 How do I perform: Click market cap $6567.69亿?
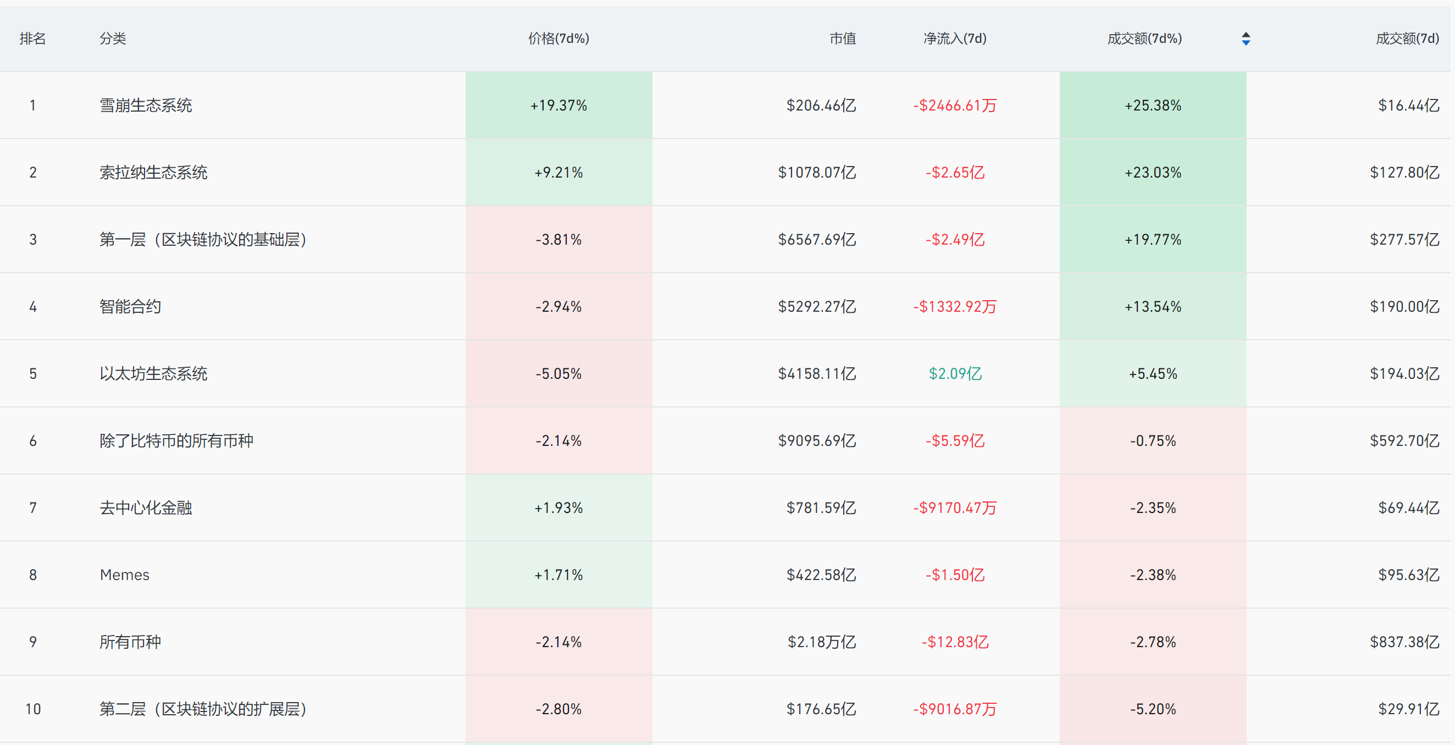click(x=817, y=240)
